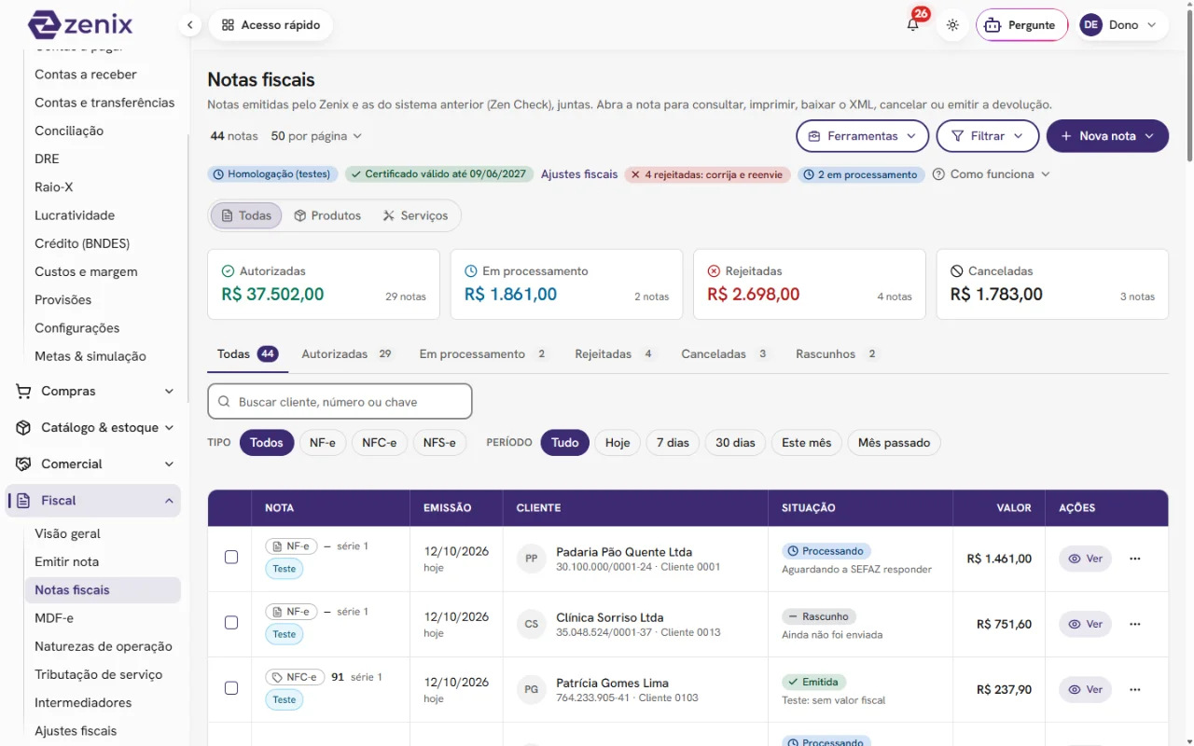Image resolution: width=1194 pixels, height=746 pixels.
Task: Switch to the Rascunhos tab
Action: [x=838, y=354]
